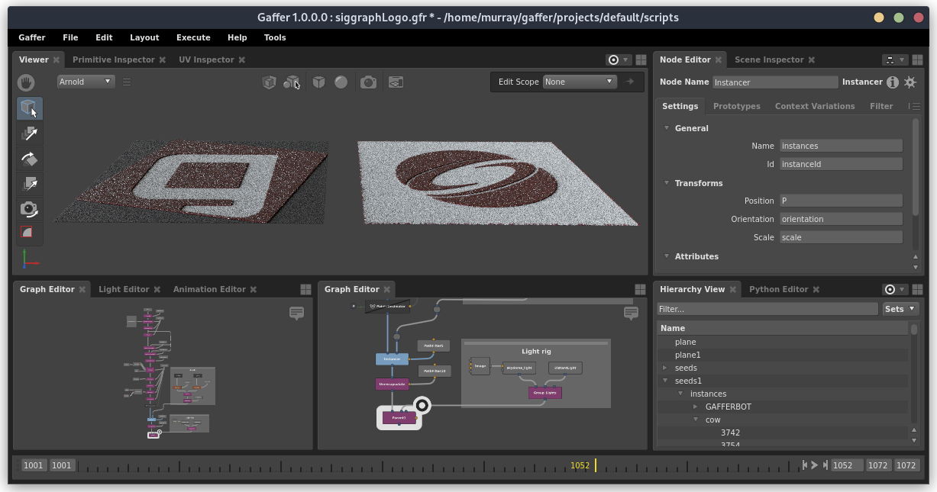Click the current frame marker 1052 on timeline

pos(596,465)
